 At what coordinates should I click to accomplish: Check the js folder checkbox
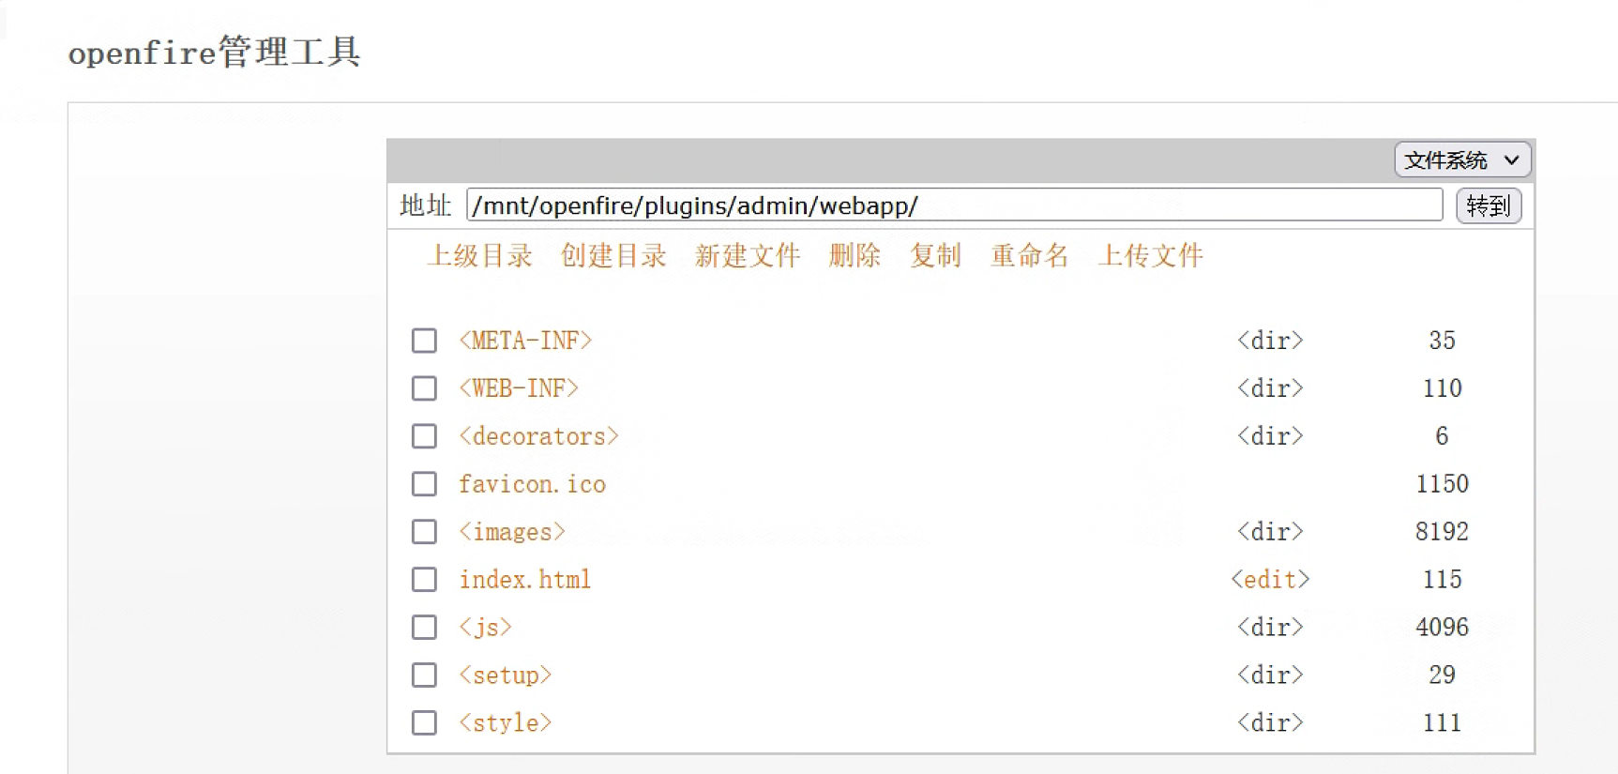point(424,628)
